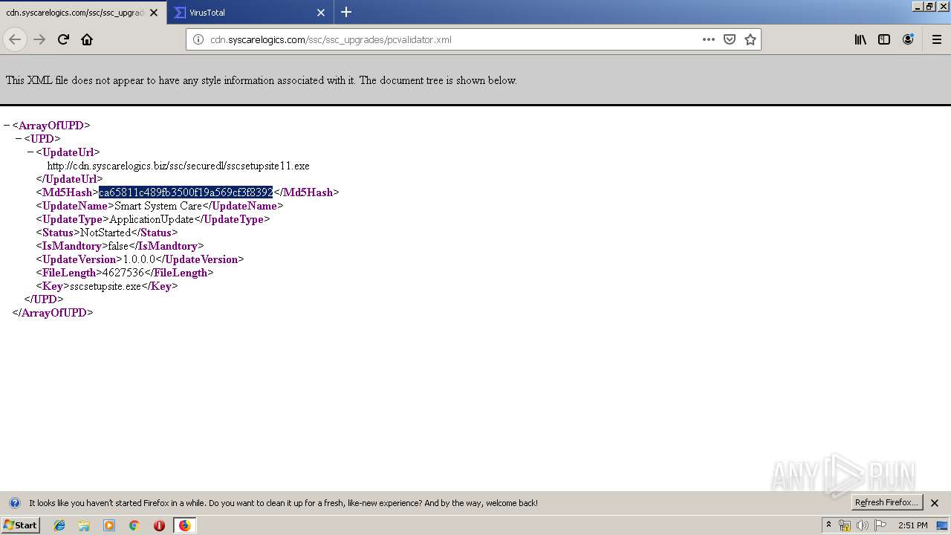
Task: Open Firefox Account icon
Action: [908, 39]
